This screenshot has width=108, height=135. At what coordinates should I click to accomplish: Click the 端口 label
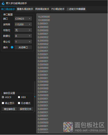pos(6,19)
